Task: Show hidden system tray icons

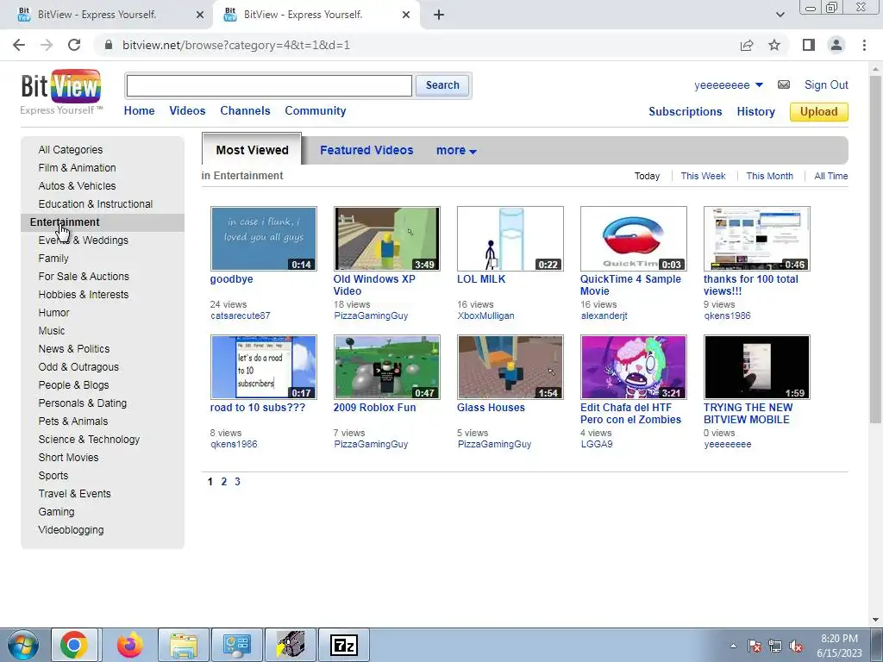Action: click(733, 646)
